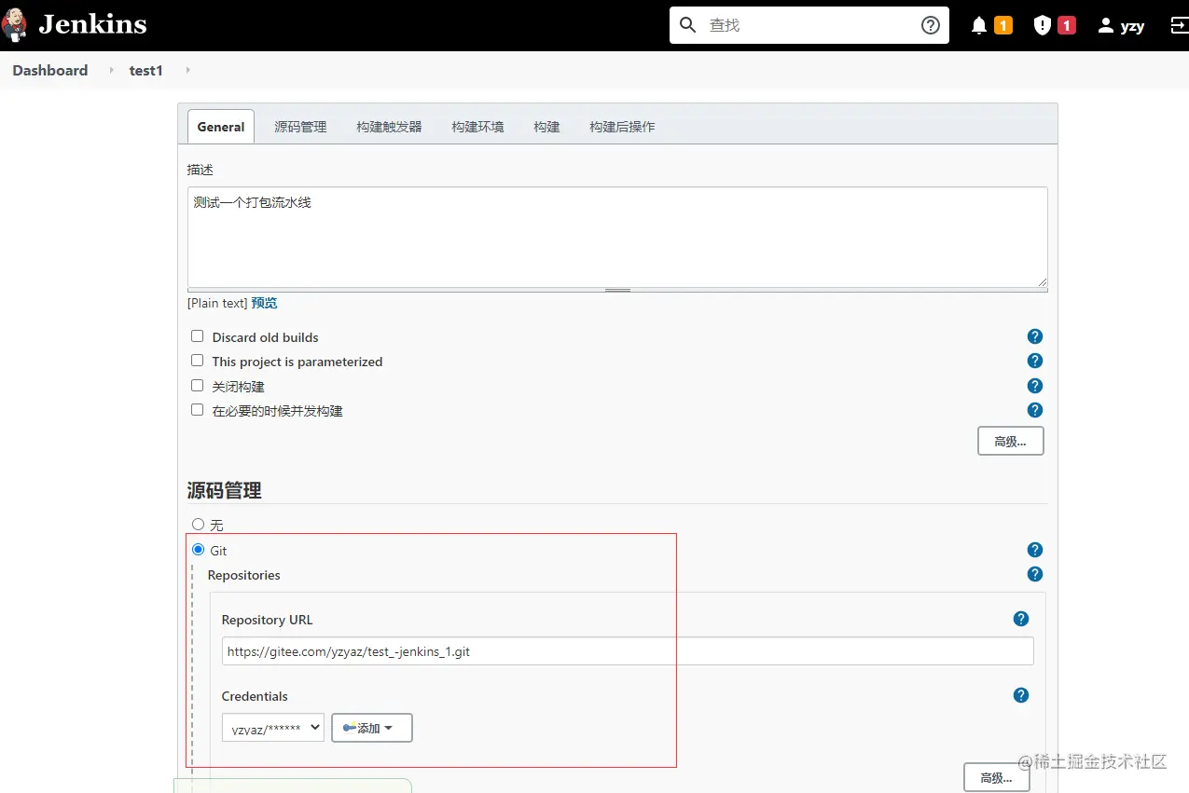Click the [Plain text] label
Screen dimensions: 1189x793
[217, 303]
